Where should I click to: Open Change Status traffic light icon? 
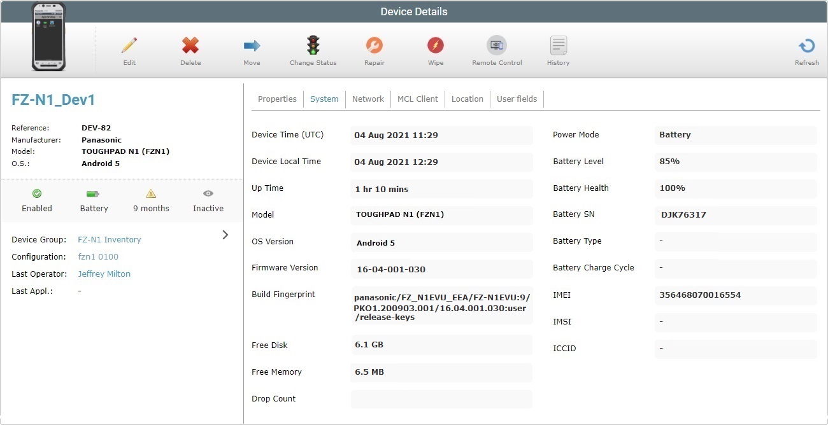[313, 46]
